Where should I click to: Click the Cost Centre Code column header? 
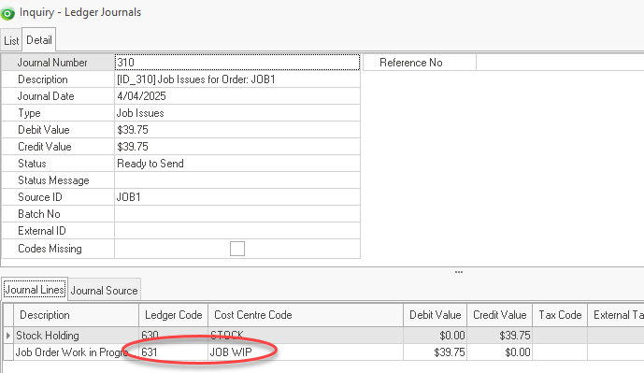point(306,315)
